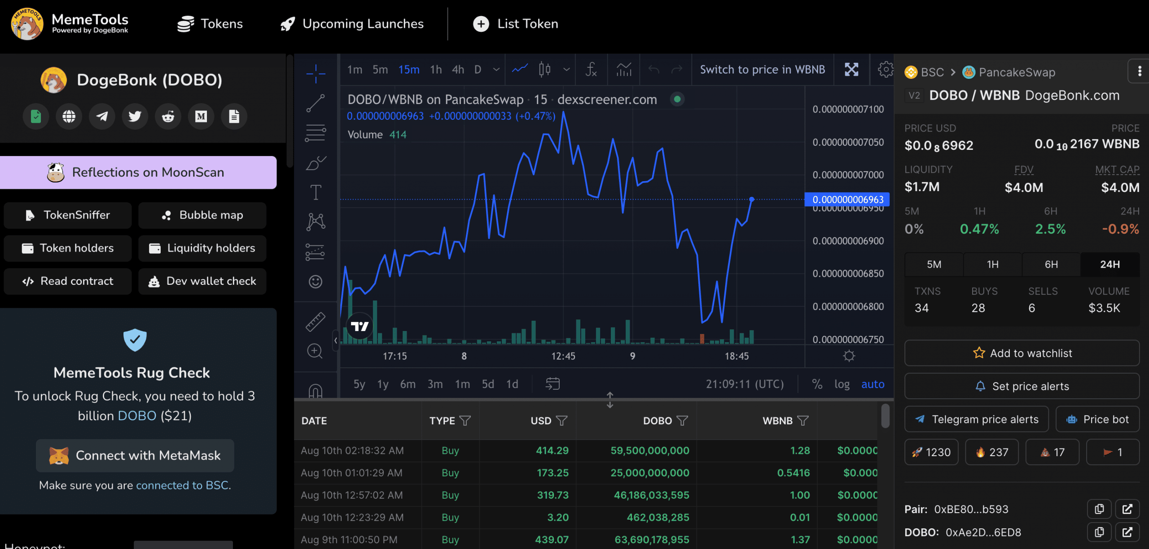
Task: Open the chart patterns tool
Action: coord(316,222)
